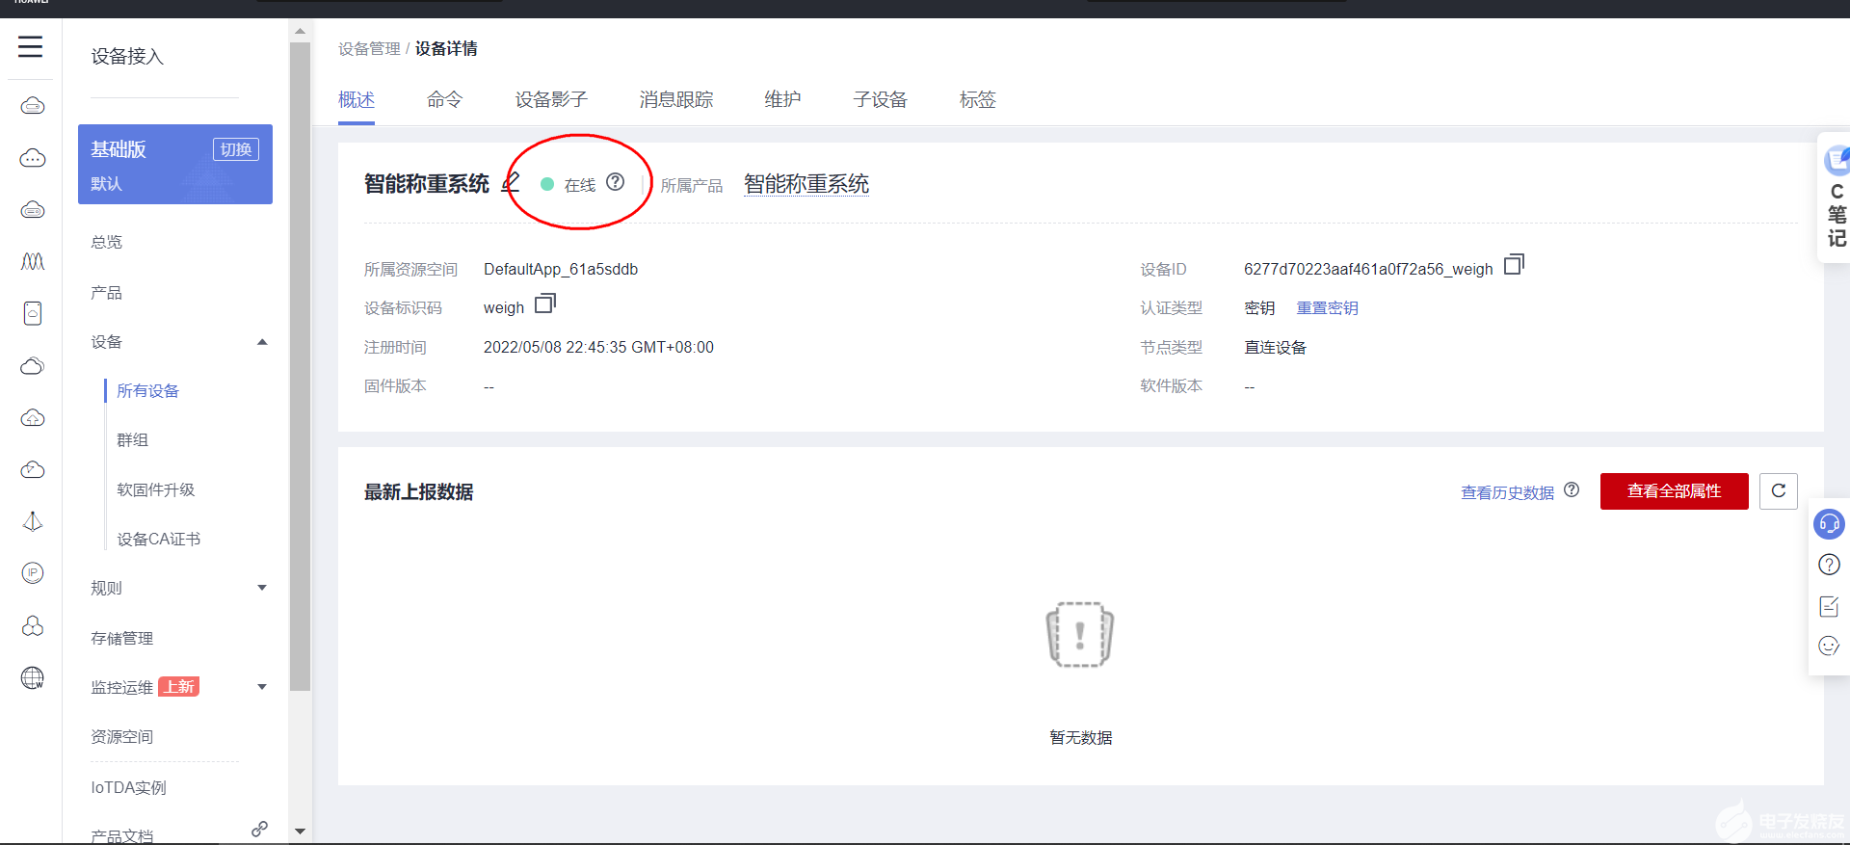This screenshot has height=845, width=1850.
Task: Switch to the 概述 tab
Action: (x=357, y=99)
